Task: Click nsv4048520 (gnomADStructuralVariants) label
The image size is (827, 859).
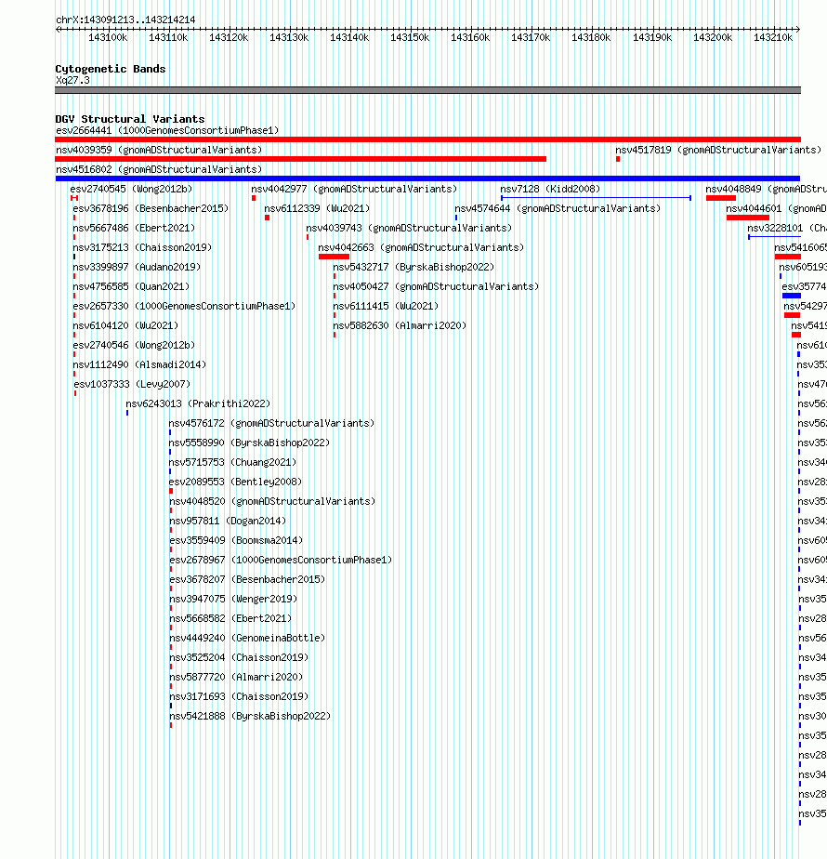Action: click(x=273, y=501)
